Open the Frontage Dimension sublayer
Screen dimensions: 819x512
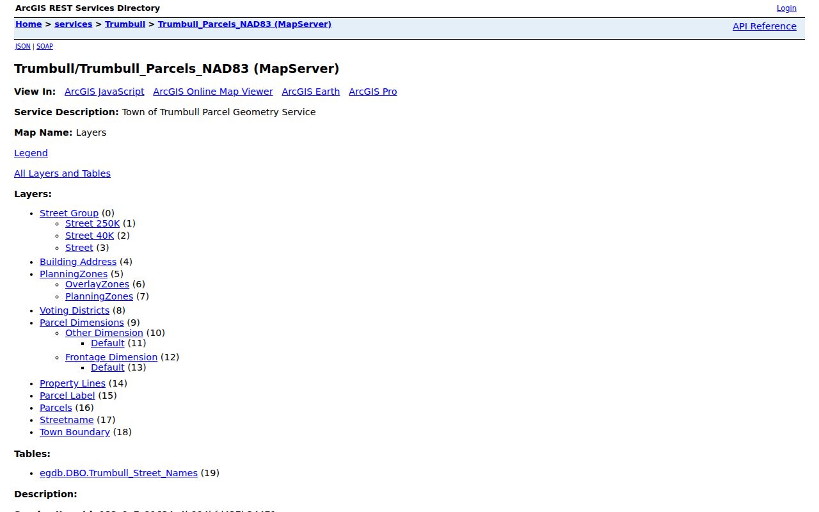tap(111, 357)
